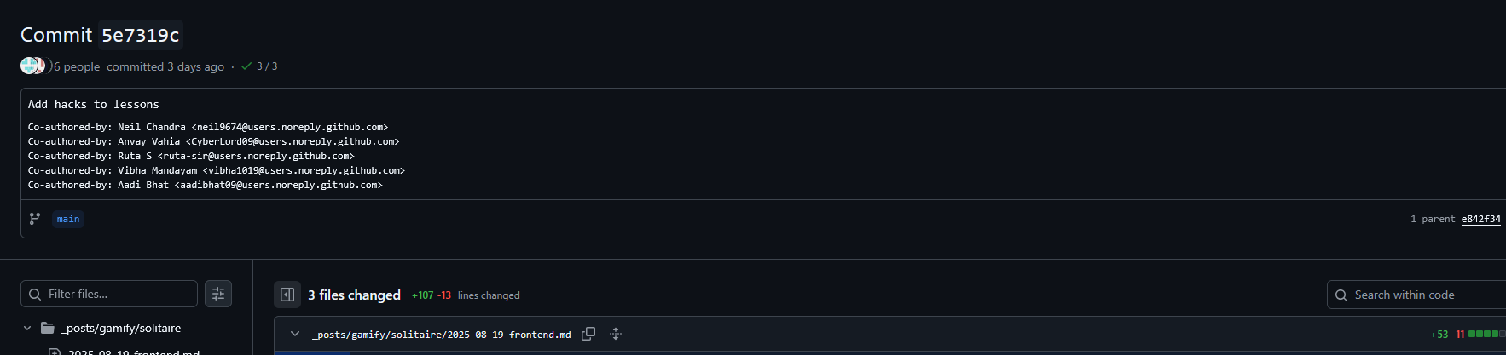The image size is (1506, 355).
Task: Click the commit authors' avatar stack
Action: coord(32,66)
